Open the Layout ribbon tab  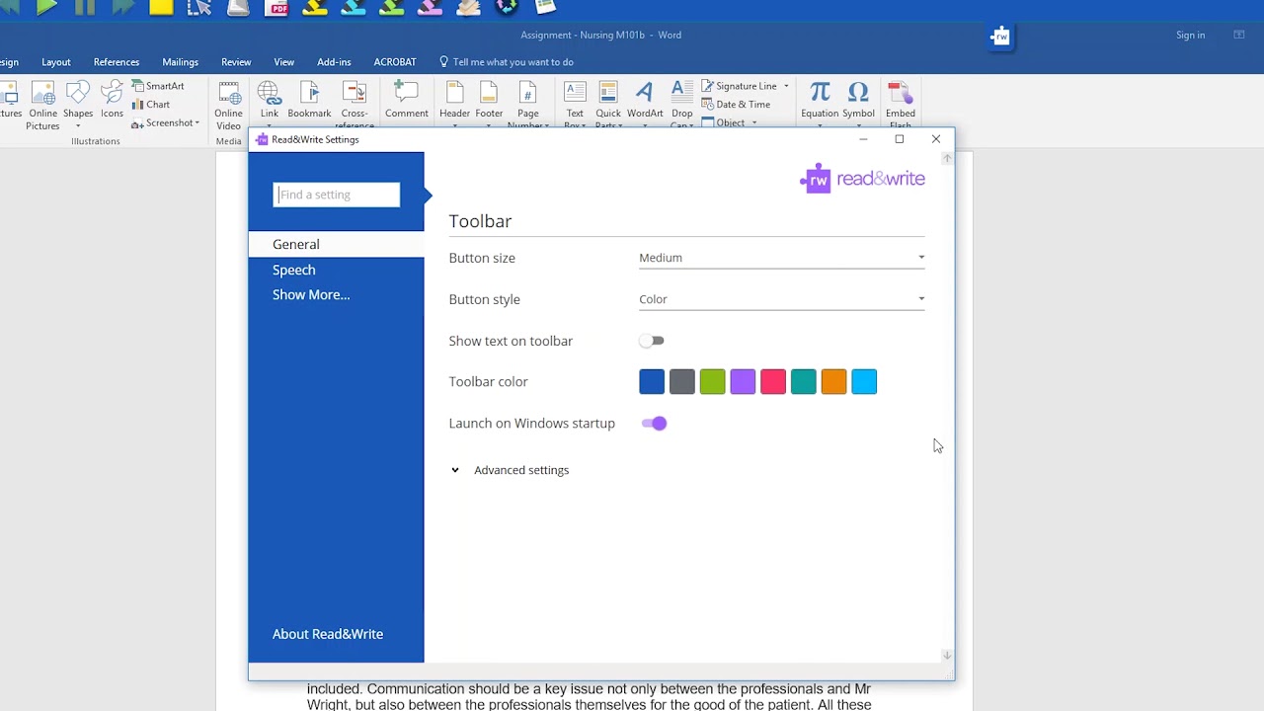(56, 62)
